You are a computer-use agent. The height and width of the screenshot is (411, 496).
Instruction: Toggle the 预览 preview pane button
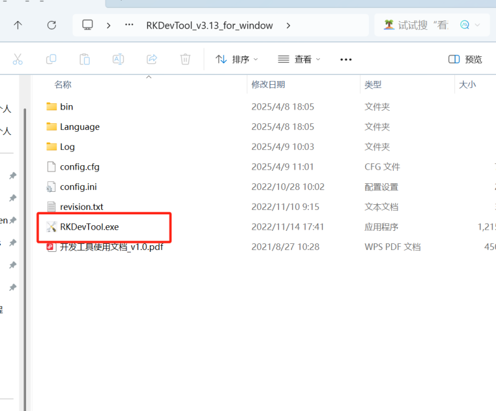(x=465, y=59)
